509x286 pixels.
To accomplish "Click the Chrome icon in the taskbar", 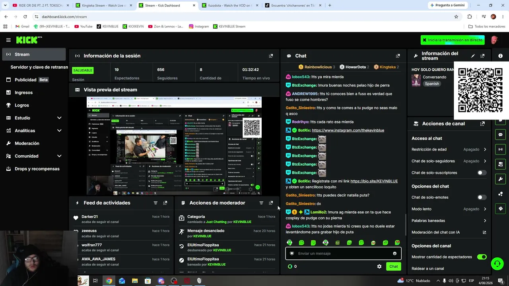I will click(x=109, y=281).
